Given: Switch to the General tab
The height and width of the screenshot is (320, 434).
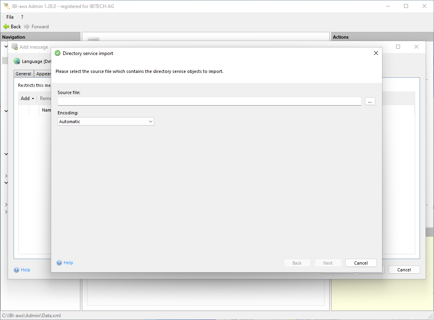Looking at the screenshot, I should (24, 74).
